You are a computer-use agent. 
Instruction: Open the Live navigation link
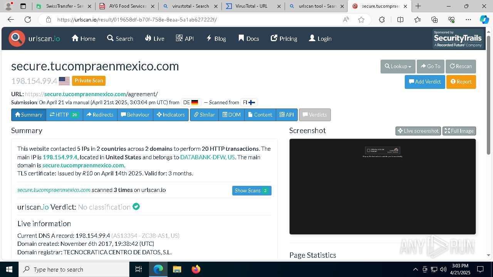point(154,38)
